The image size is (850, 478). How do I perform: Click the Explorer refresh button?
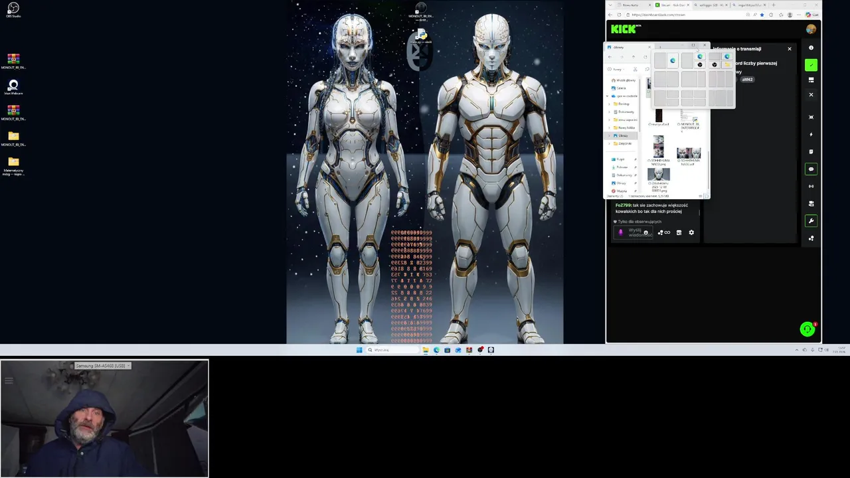(645, 57)
